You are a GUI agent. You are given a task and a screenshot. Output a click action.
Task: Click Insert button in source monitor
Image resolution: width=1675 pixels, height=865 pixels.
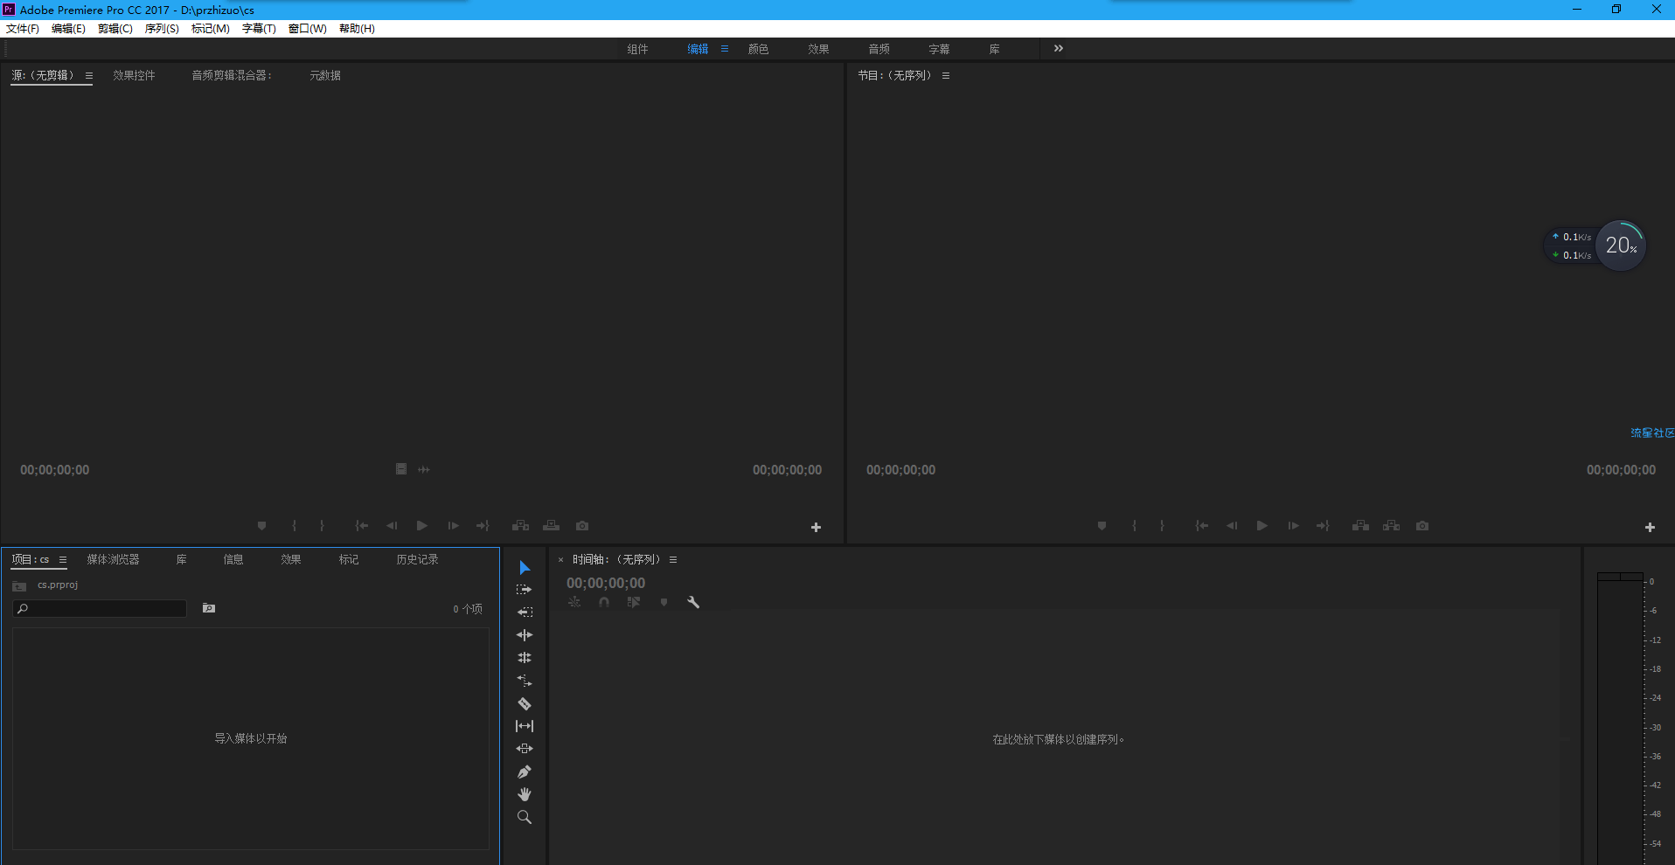(520, 526)
